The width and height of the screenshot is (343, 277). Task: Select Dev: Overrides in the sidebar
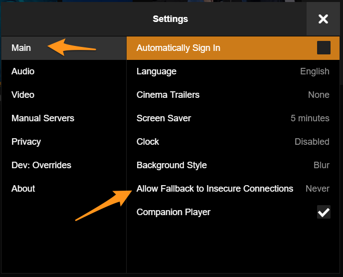point(41,165)
